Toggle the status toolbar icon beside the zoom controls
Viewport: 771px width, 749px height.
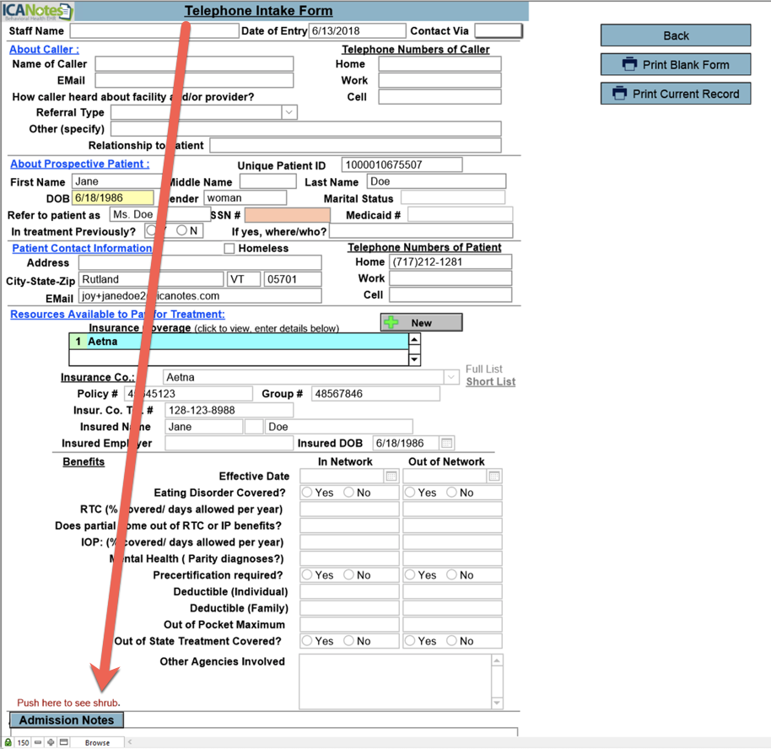(63, 743)
